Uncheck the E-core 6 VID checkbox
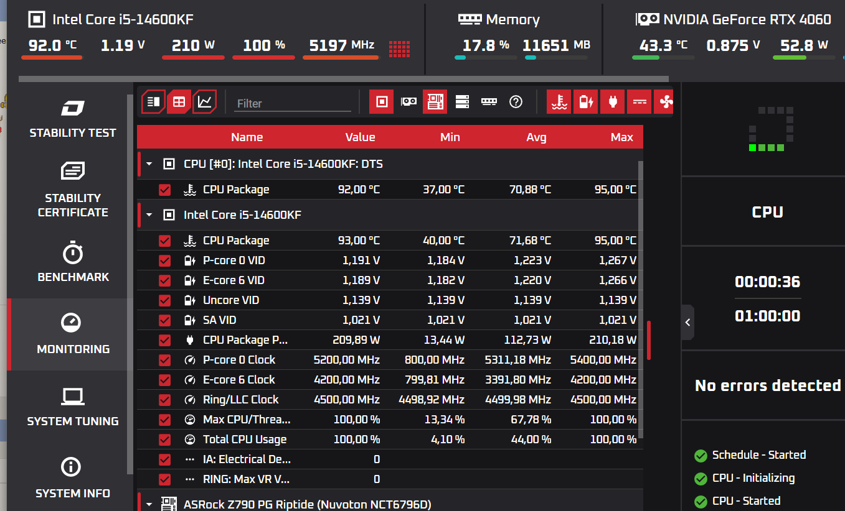This screenshot has width=845, height=511. point(164,280)
